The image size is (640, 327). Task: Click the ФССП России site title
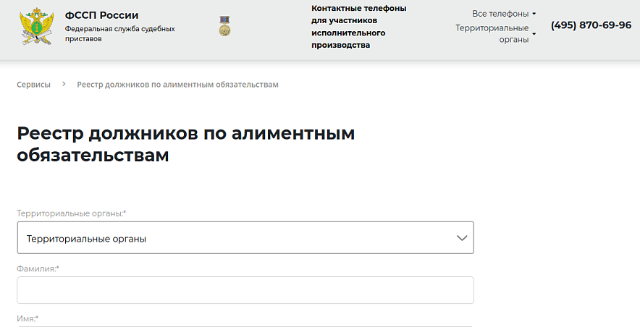(x=101, y=15)
